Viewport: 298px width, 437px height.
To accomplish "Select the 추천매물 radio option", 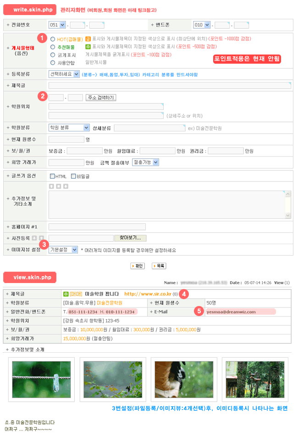I will click(53, 47).
